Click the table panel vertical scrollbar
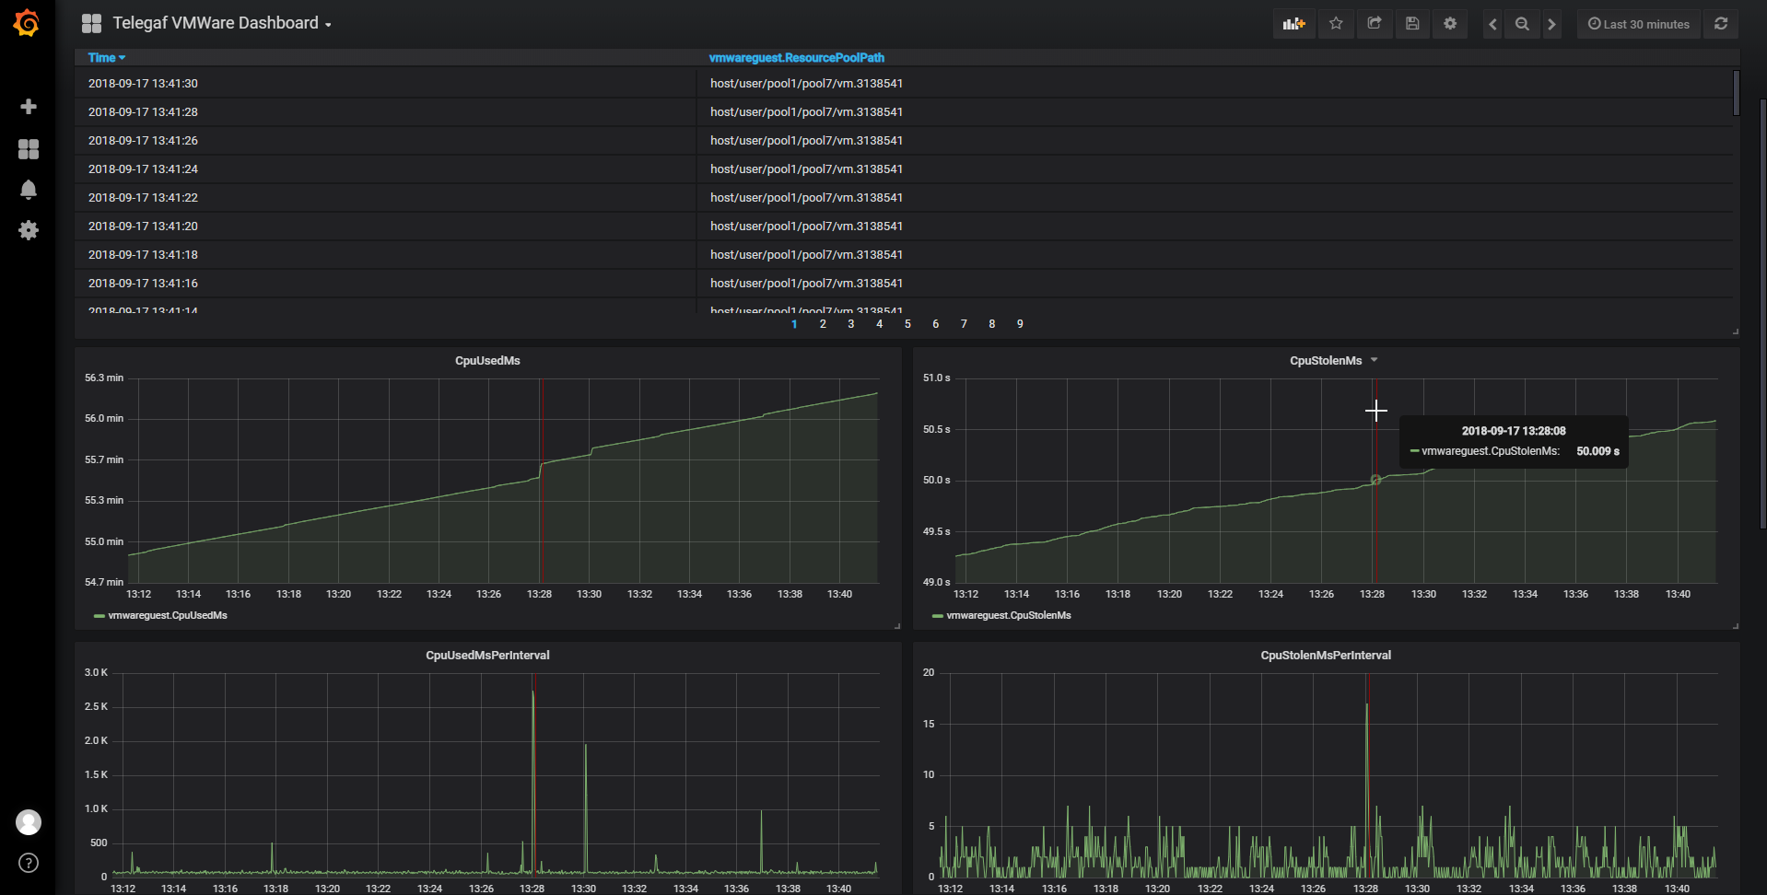This screenshot has height=895, width=1767. [x=1736, y=93]
